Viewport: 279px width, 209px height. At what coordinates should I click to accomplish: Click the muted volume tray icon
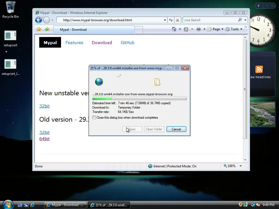(258, 205)
